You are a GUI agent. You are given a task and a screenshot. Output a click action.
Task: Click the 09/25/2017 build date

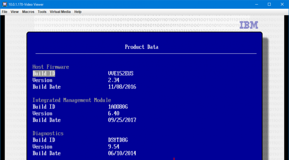[122, 120]
